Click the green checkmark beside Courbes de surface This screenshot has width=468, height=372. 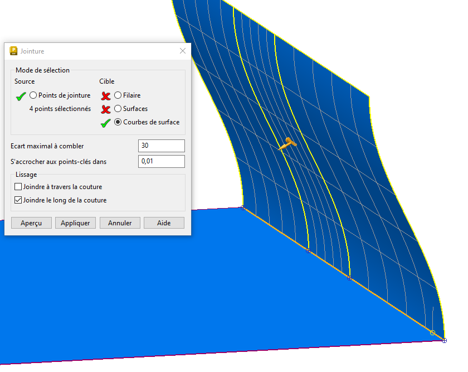(106, 123)
